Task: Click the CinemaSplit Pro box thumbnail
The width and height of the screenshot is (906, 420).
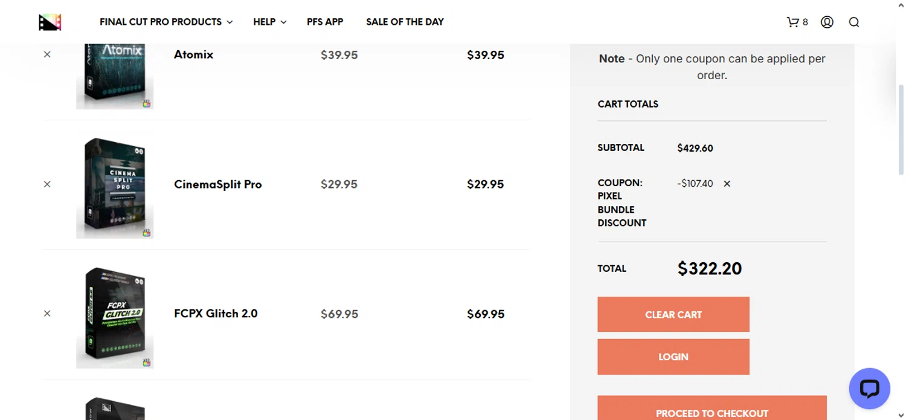Action: click(115, 188)
